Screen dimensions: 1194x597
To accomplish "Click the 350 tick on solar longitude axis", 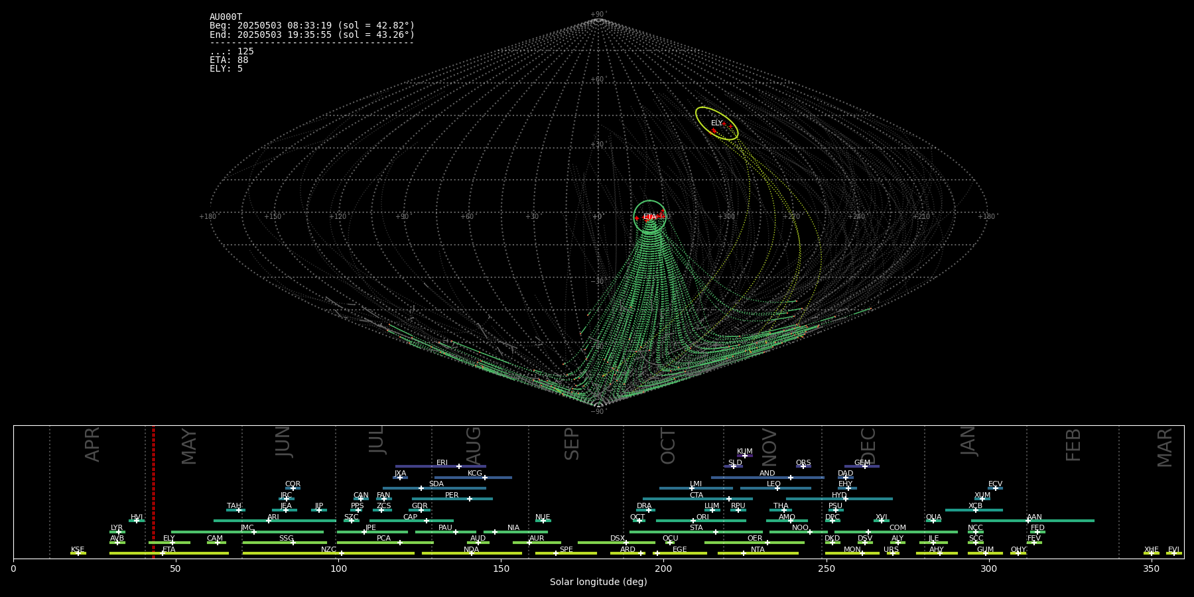I will (x=1151, y=568).
